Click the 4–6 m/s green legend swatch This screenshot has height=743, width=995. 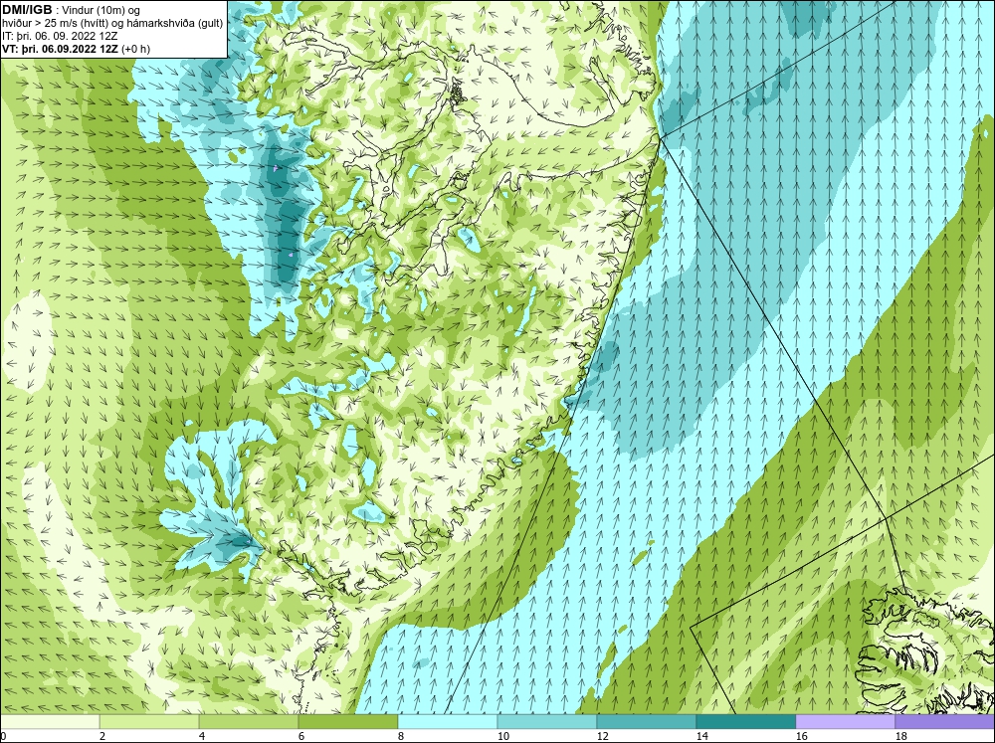249,721
